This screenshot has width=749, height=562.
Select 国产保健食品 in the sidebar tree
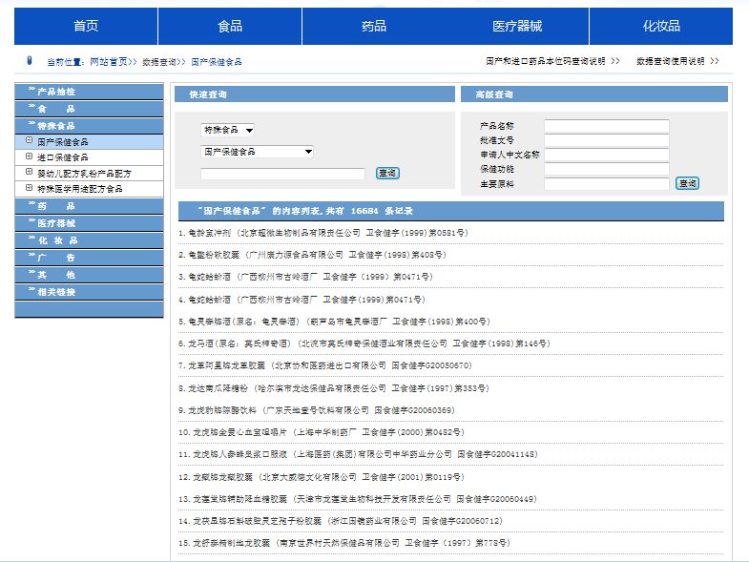pyautogui.click(x=63, y=142)
